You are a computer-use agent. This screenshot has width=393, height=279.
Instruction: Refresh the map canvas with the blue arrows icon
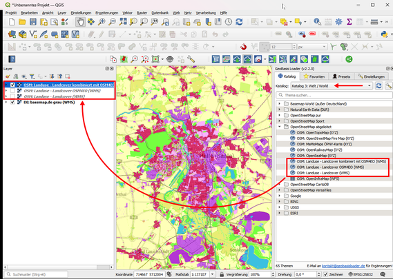tap(239, 22)
